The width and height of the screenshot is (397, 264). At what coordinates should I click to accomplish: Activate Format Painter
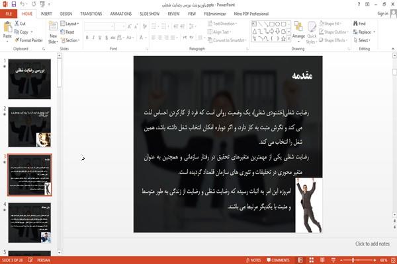click(28, 40)
